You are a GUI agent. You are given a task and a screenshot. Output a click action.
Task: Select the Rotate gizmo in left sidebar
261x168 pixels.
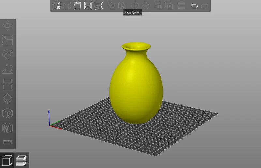pos(8,55)
